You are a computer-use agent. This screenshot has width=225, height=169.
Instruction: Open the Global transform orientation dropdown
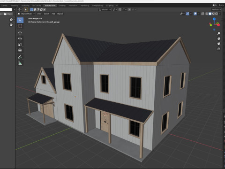[105, 9]
